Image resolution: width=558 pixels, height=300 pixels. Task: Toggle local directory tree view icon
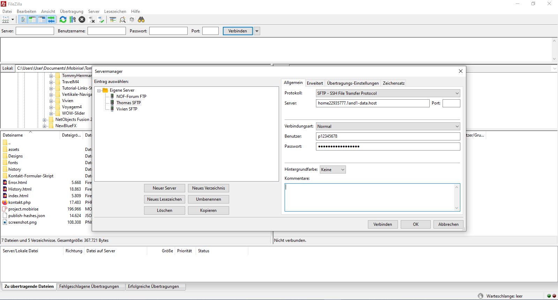pyautogui.click(x=32, y=20)
